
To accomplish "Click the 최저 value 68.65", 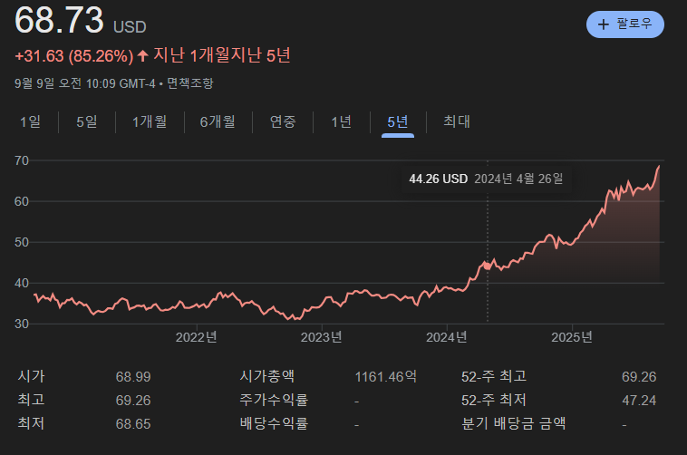I will (x=133, y=424).
